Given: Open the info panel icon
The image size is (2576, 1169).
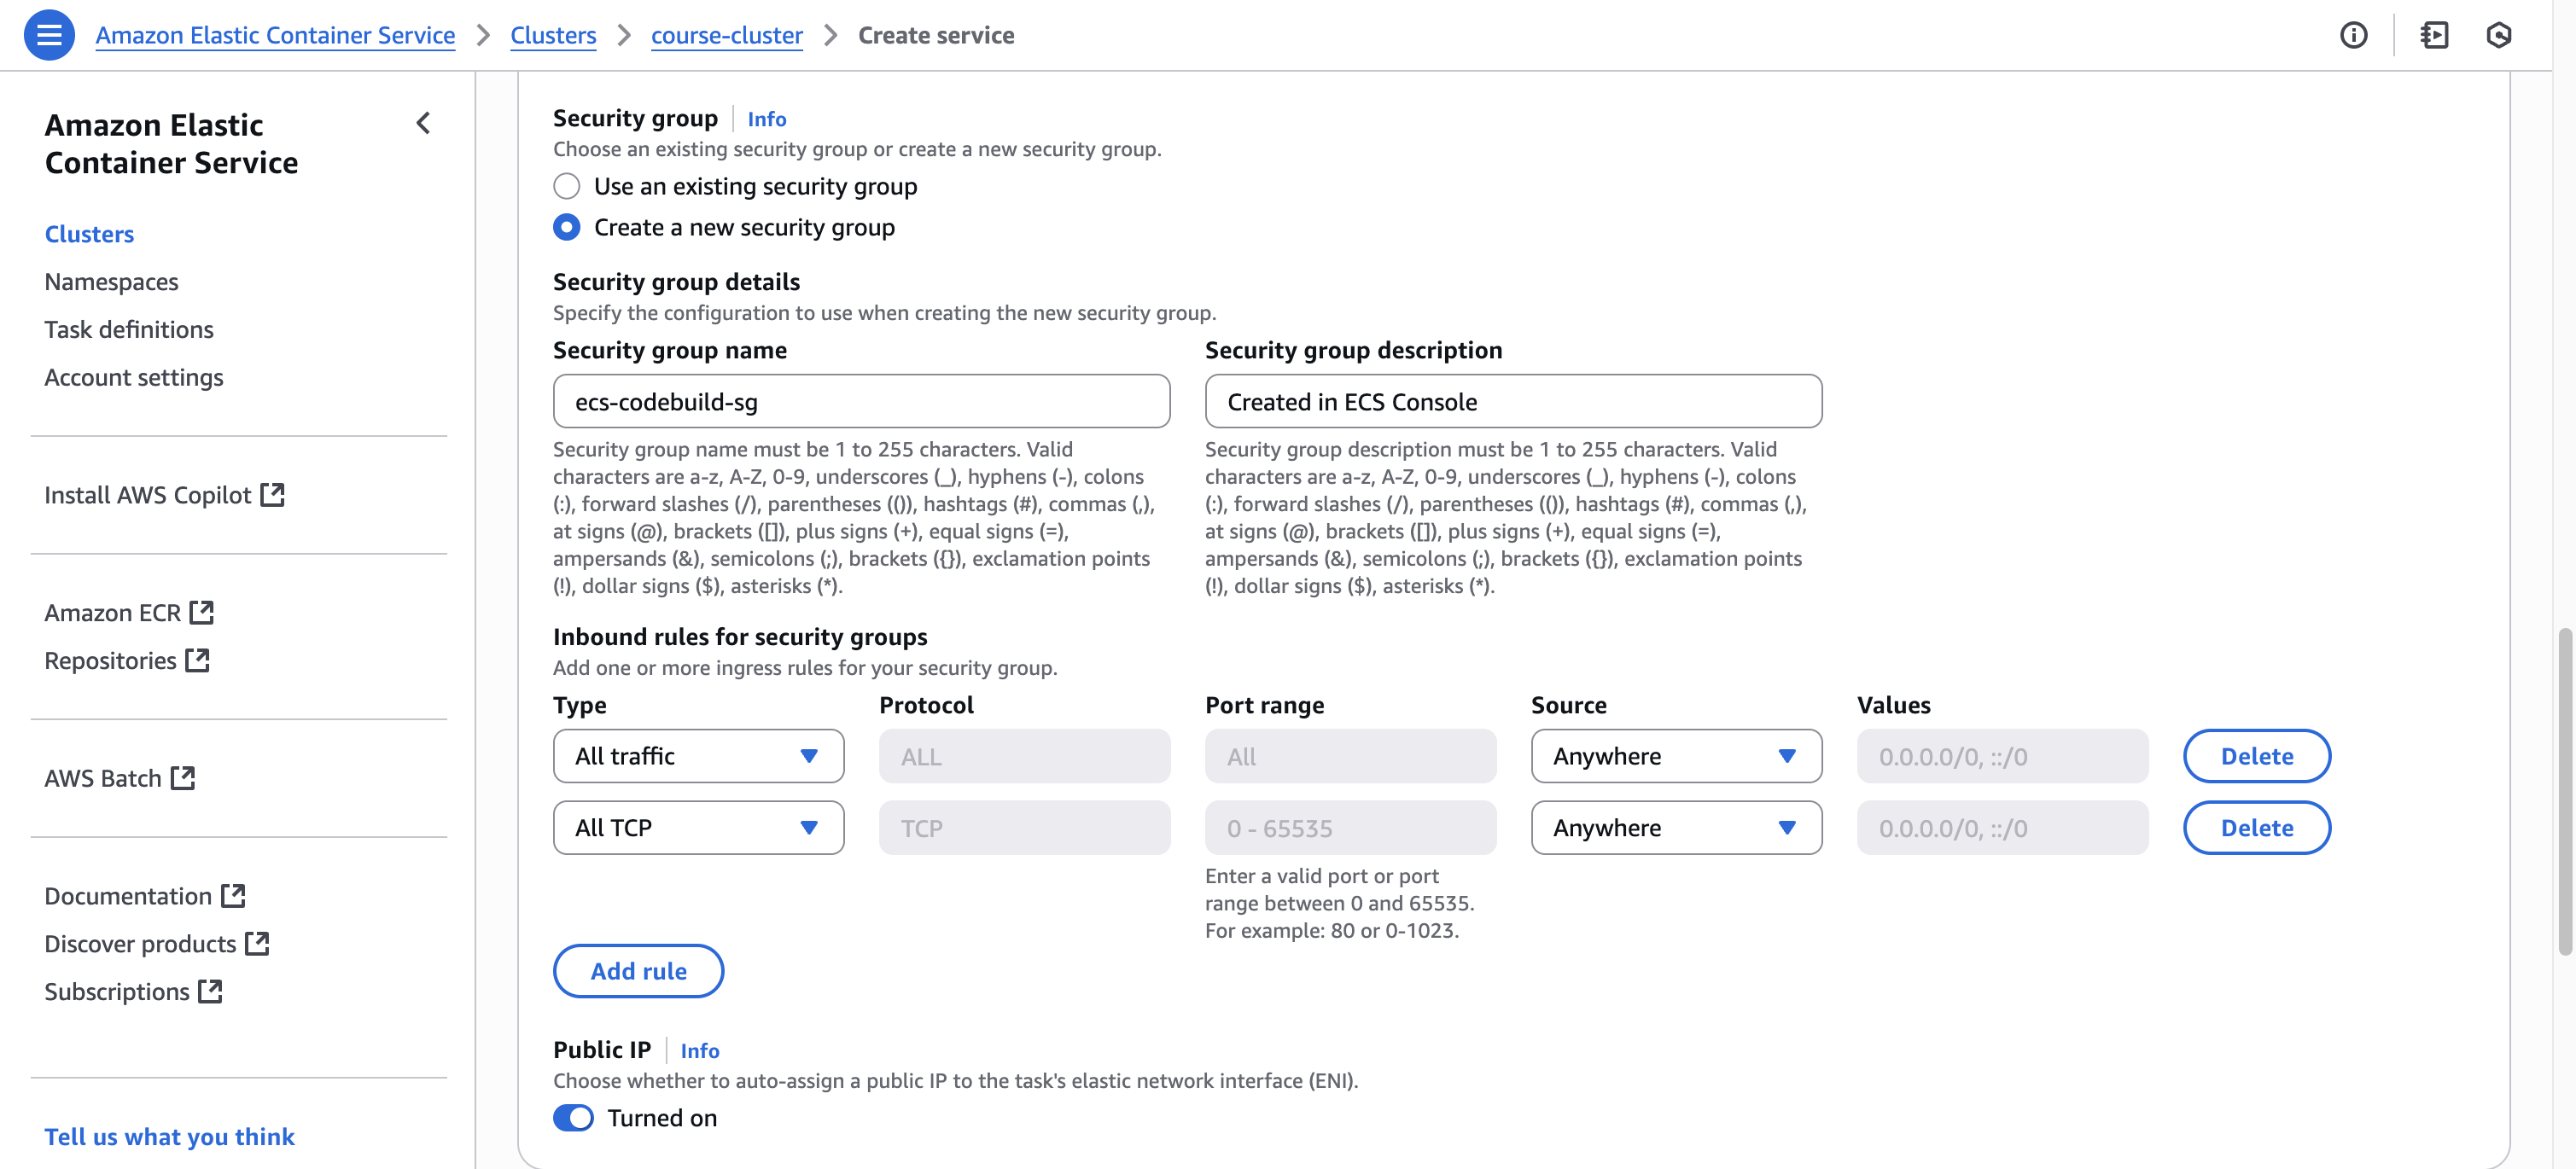Looking at the screenshot, I should pyautogui.click(x=2353, y=35).
